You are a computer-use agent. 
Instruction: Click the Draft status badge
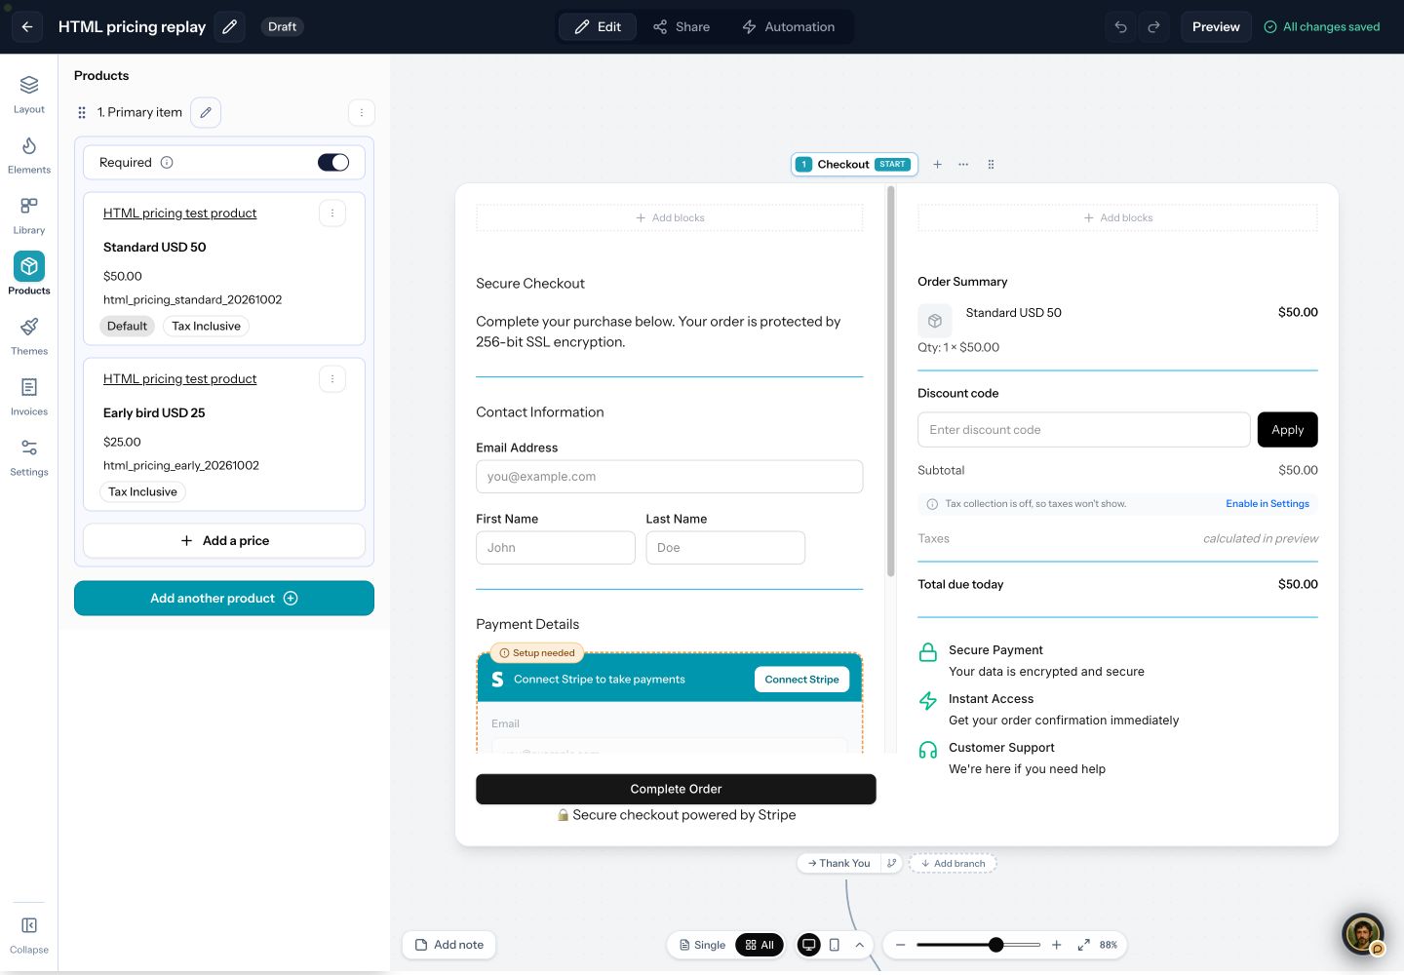pyautogui.click(x=282, y=26)
